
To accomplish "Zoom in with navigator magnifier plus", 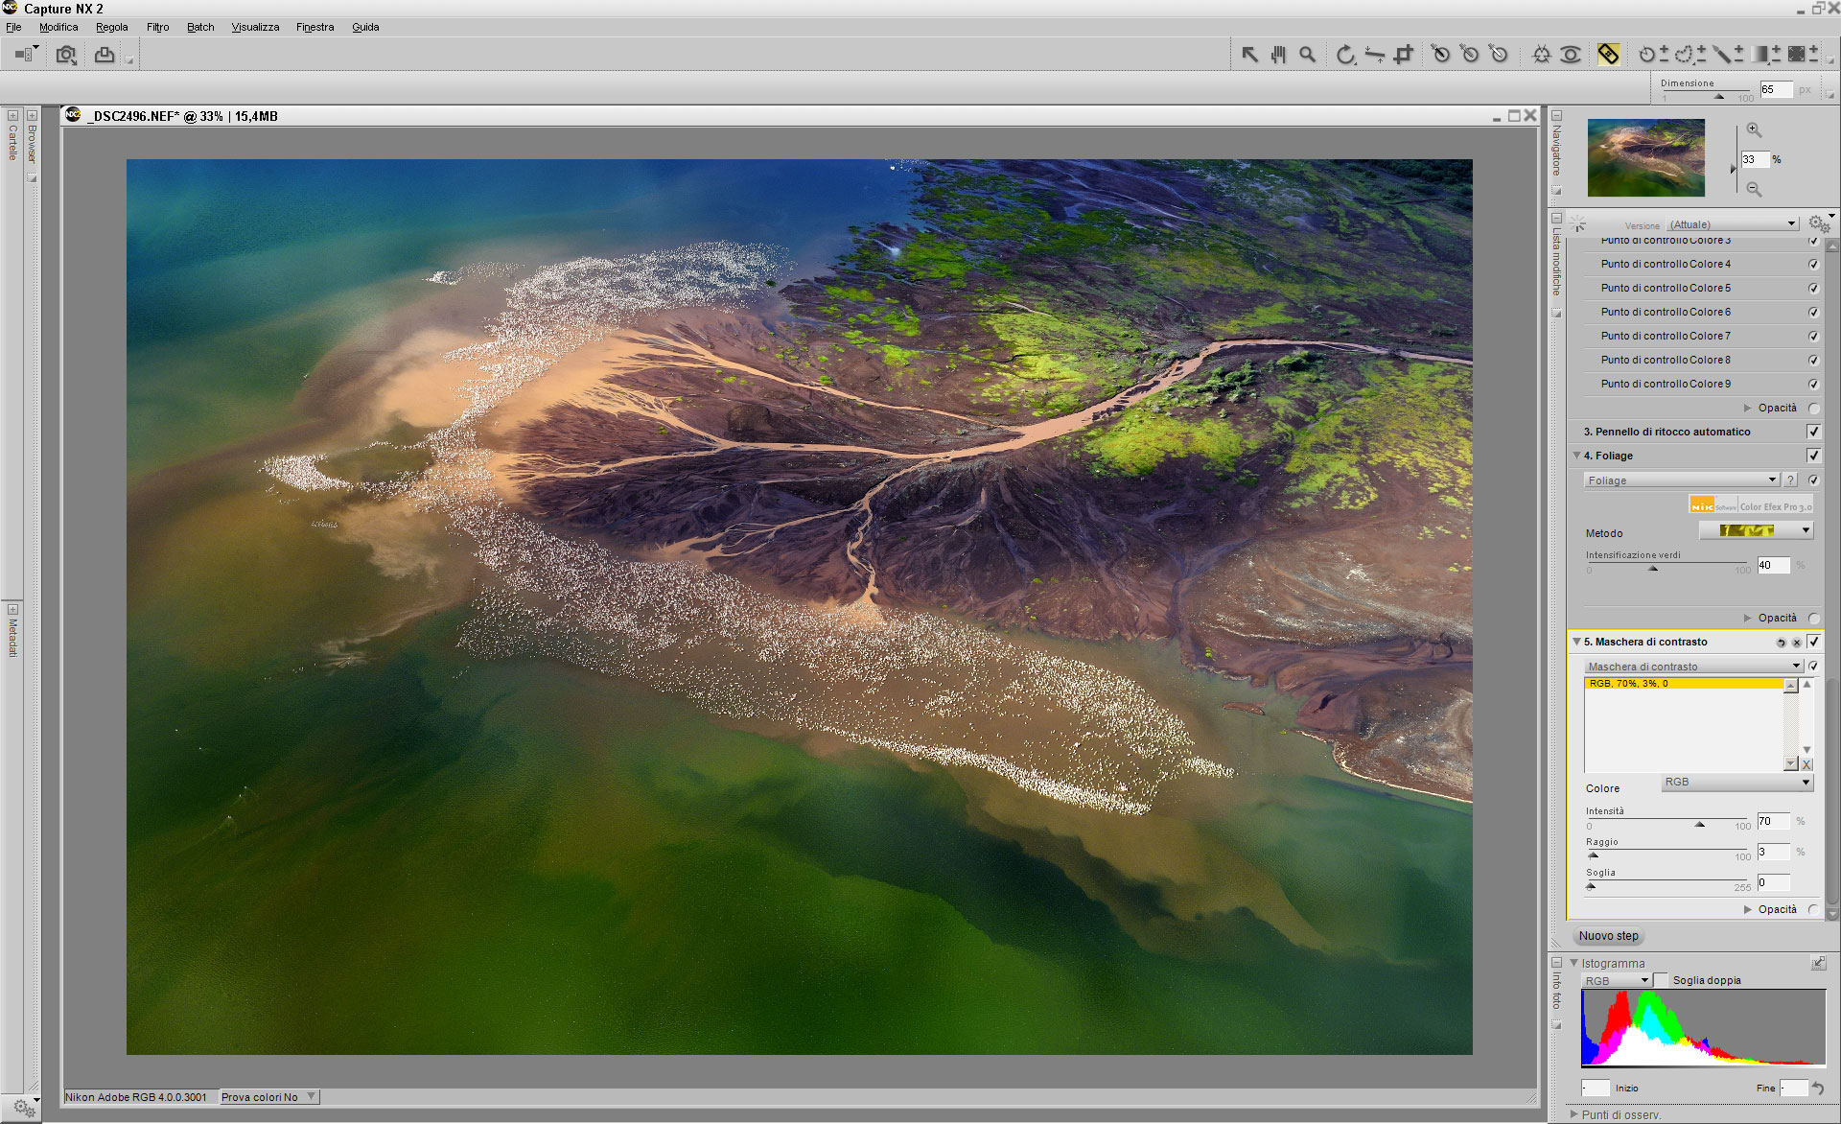I will pyautogui.click(x=1754, y=129).
